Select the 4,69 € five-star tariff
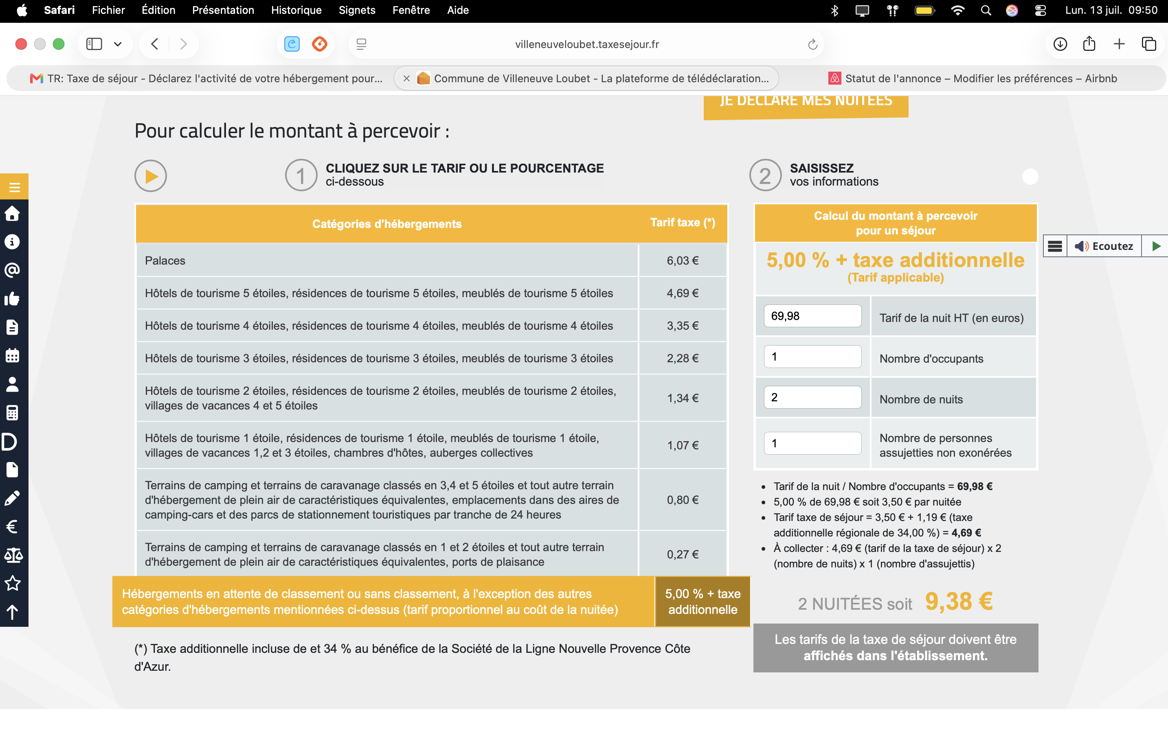1168x731 pixels. coord(683,293)
